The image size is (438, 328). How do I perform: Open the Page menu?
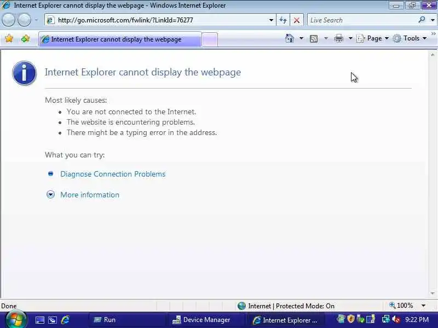pos(373,38)
